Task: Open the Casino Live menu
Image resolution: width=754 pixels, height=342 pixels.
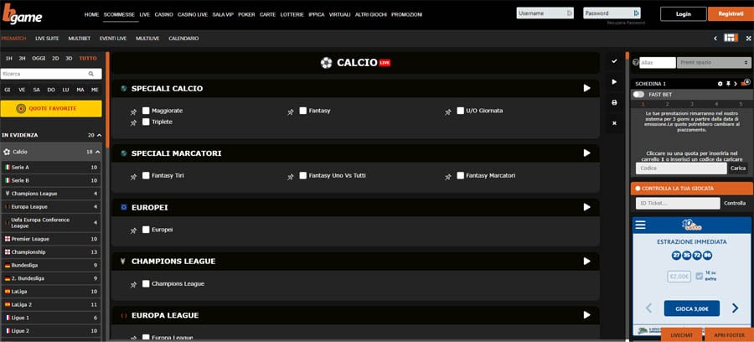Action: point(193,14)
